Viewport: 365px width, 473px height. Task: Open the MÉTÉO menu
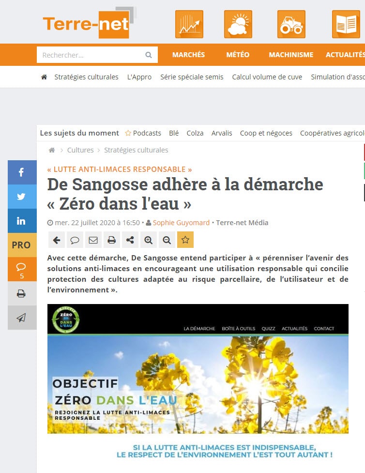pyautogui.click(x=238, y=55)
